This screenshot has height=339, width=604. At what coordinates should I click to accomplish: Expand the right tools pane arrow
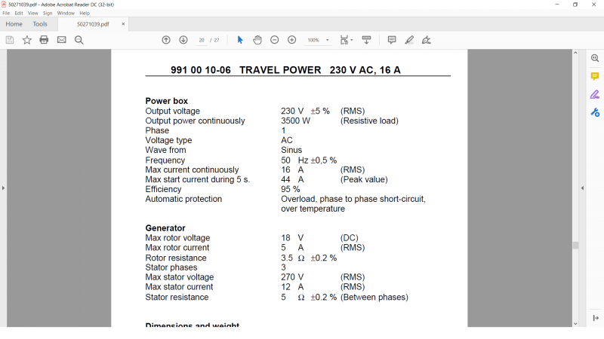(596, 318)
